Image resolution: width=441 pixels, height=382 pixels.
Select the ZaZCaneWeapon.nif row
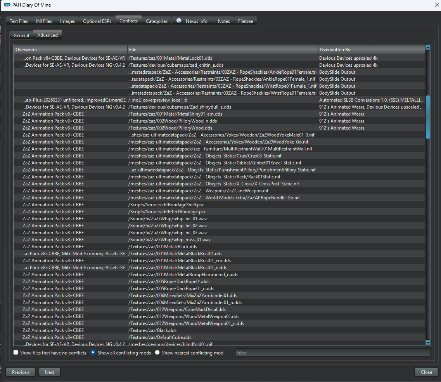pyautogui.click(x=220, y=191)
